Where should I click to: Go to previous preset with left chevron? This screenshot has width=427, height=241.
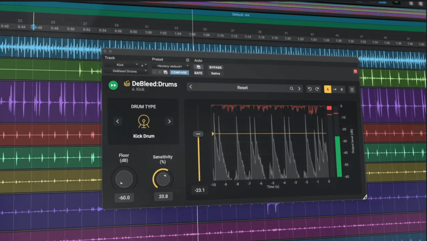tap(191, 87)
